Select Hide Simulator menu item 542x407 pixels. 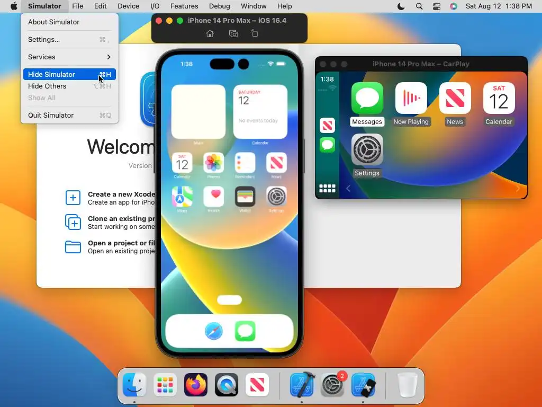point(69,74)
